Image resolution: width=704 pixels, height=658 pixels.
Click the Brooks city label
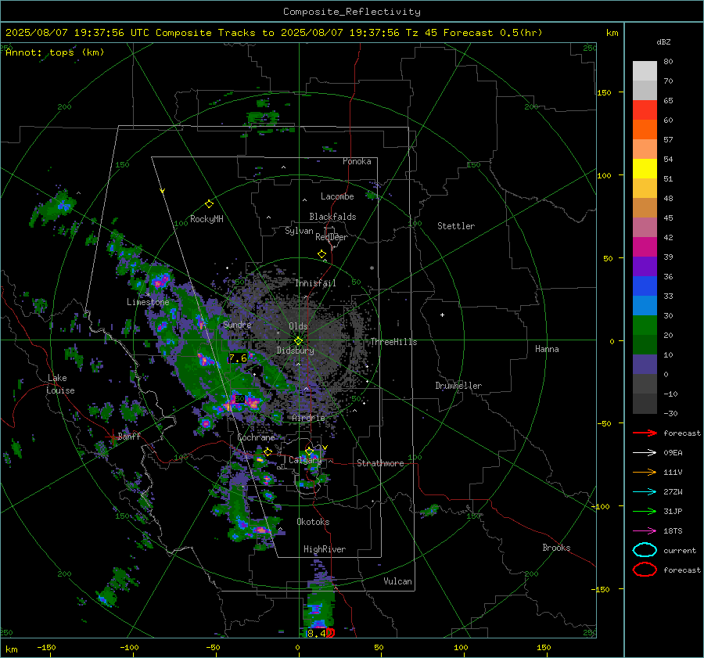(556, 548)
